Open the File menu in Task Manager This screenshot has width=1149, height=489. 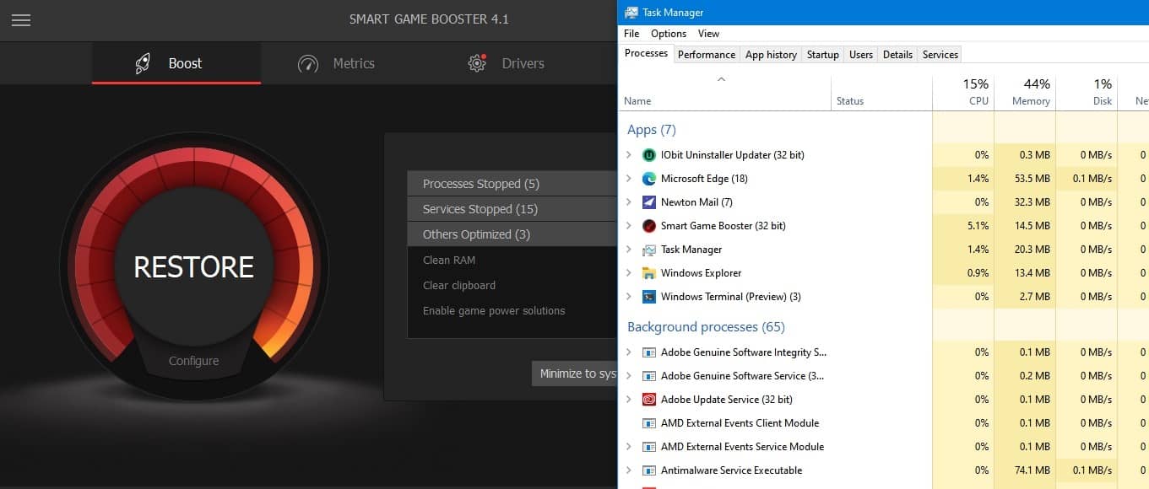(x=631, y=34)
